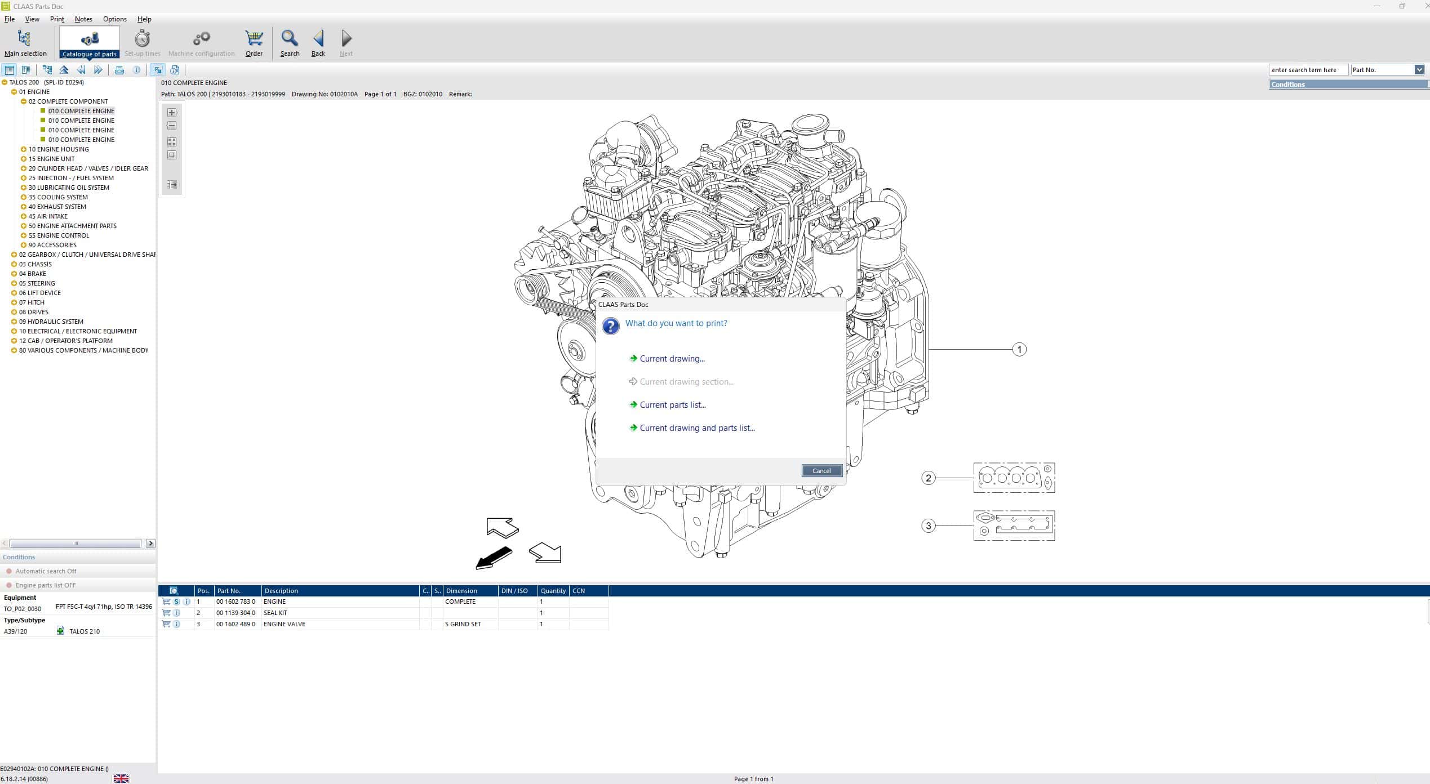Click the tree horizontal scrollbar right arrow
Image resolution: width=1430 pixels, height=784 pixels.
point(150,544)
